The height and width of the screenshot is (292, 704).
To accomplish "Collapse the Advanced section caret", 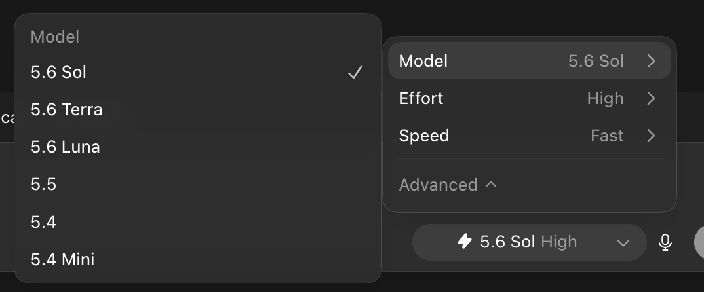I will point(491,184).
